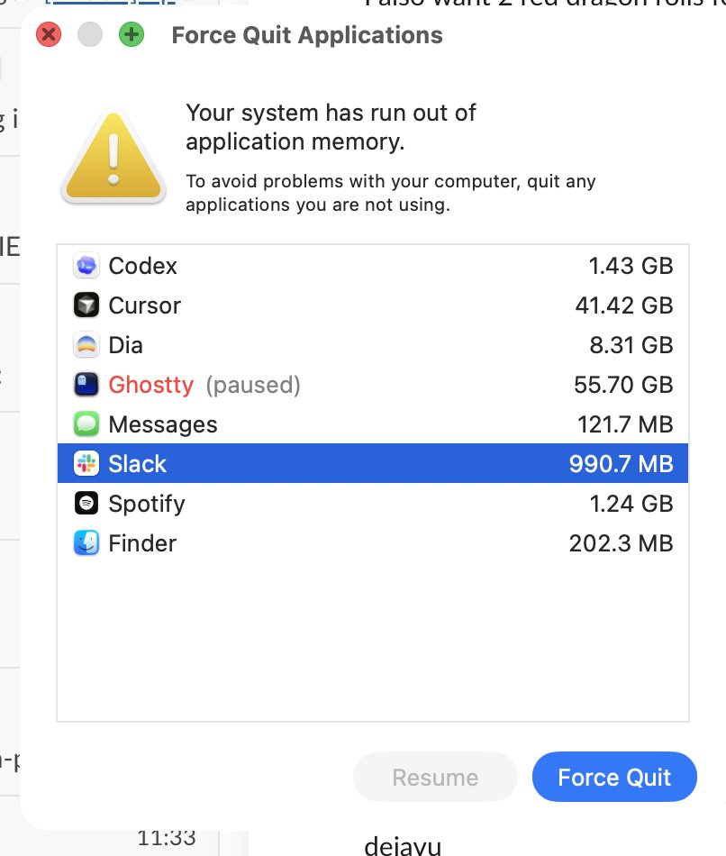This screenshot has height=856, width=726.
Task: Click the 990.7 MB memory value
Action: 622,463
